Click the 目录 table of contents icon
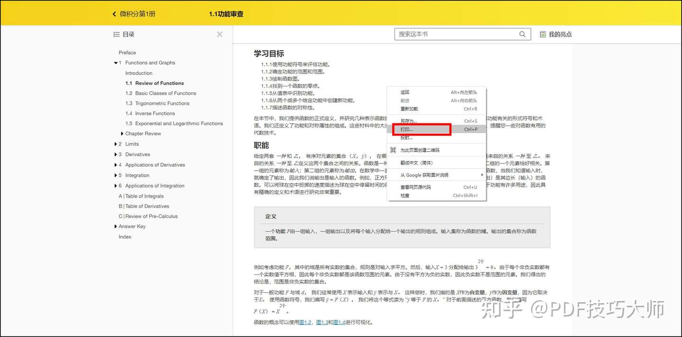Image resolution: width=682 pixels, height=337 pixels. (117, 34)
